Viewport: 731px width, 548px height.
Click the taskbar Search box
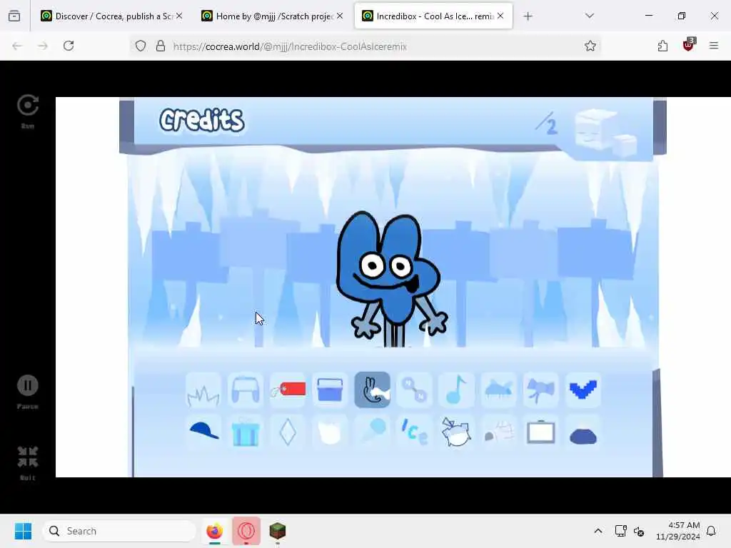(x=119, y=531)
